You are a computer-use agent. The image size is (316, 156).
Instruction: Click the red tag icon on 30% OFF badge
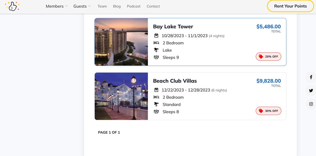(x=261, y=111)
